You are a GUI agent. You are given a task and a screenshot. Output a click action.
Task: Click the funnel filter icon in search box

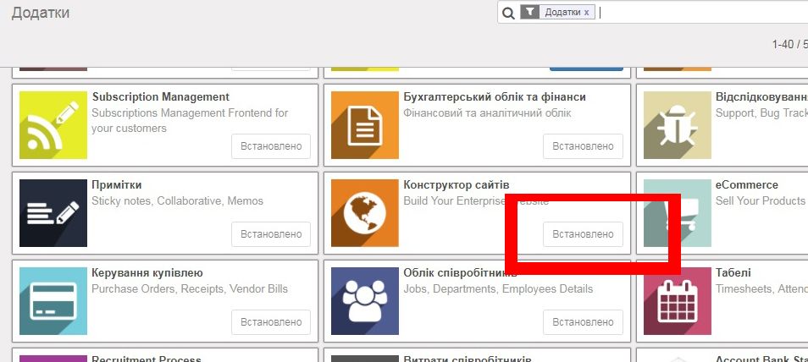[529, 12]
